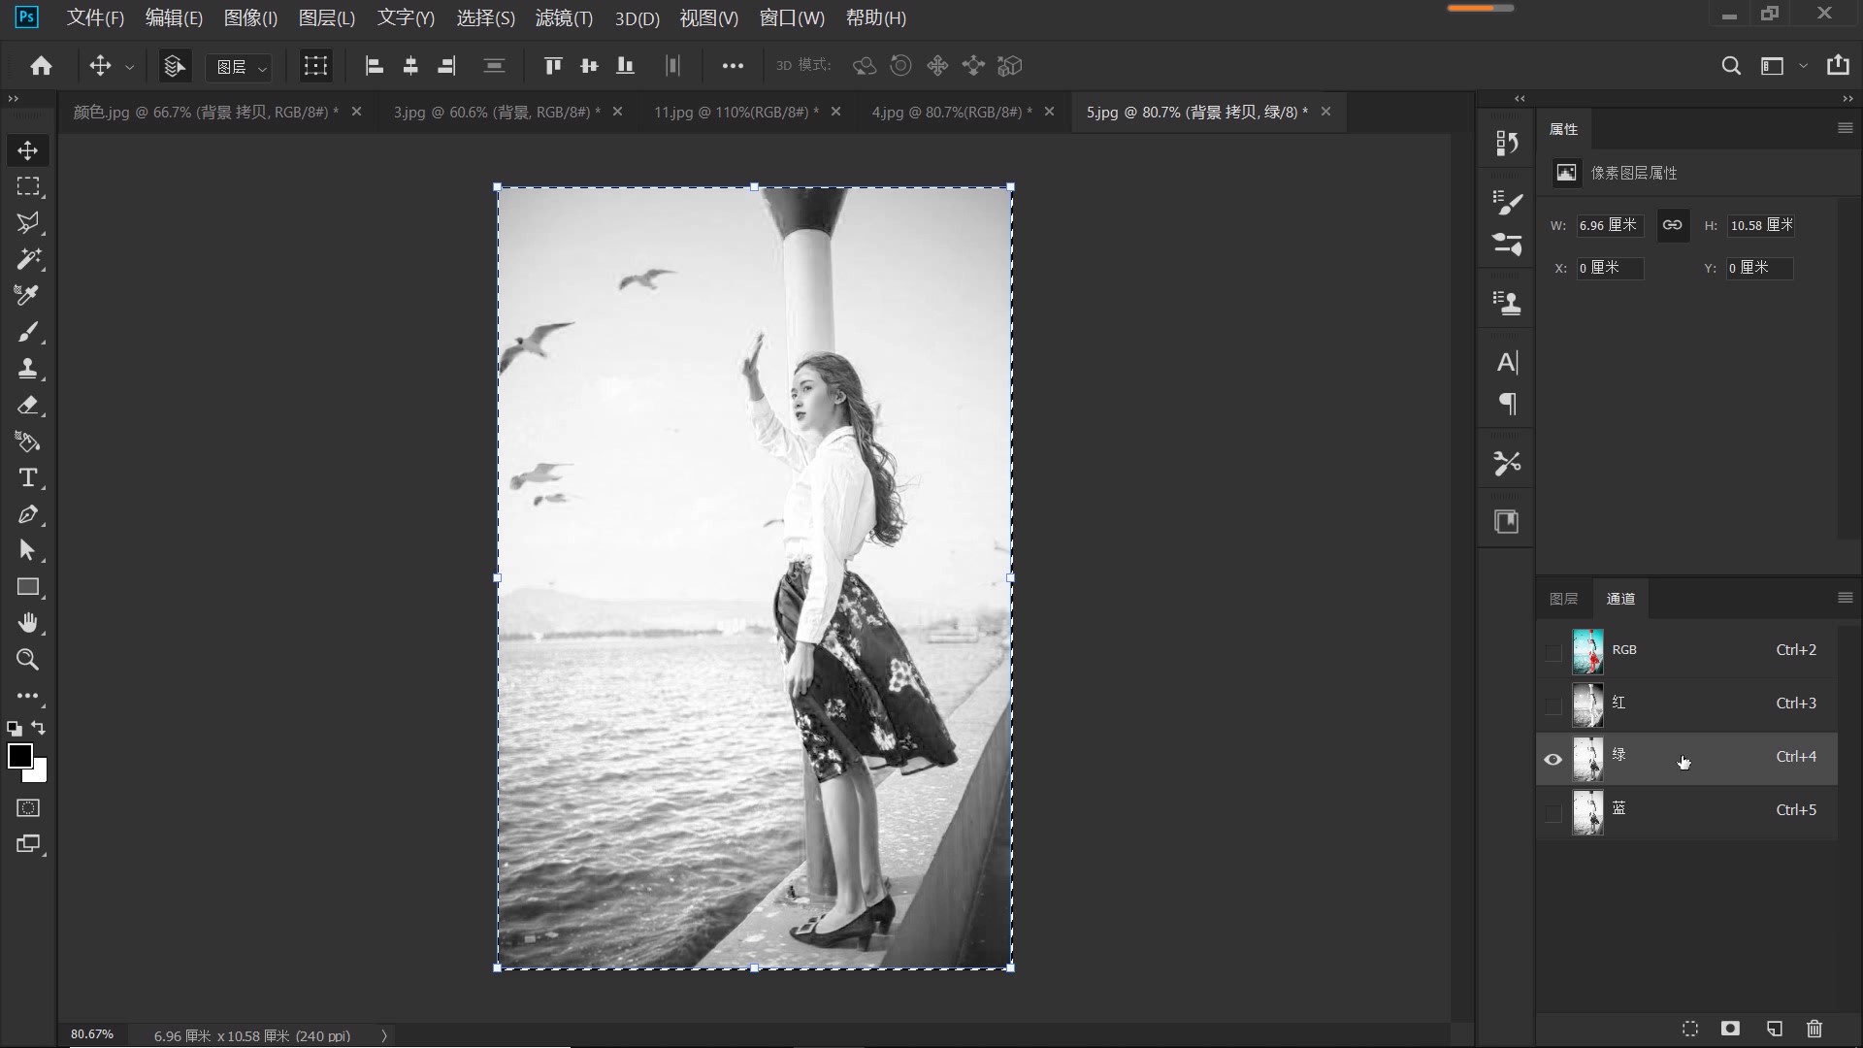1863x1048 pixels.
Task: Click the W width input field
Action: coord(1609,225)
